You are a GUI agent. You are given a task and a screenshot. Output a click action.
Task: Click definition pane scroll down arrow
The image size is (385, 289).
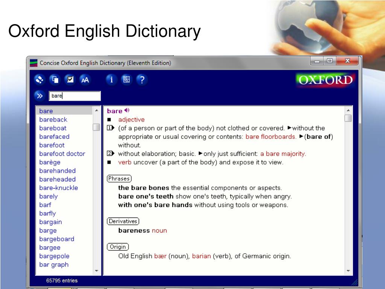pyautogui.click(x=348, y=271)
